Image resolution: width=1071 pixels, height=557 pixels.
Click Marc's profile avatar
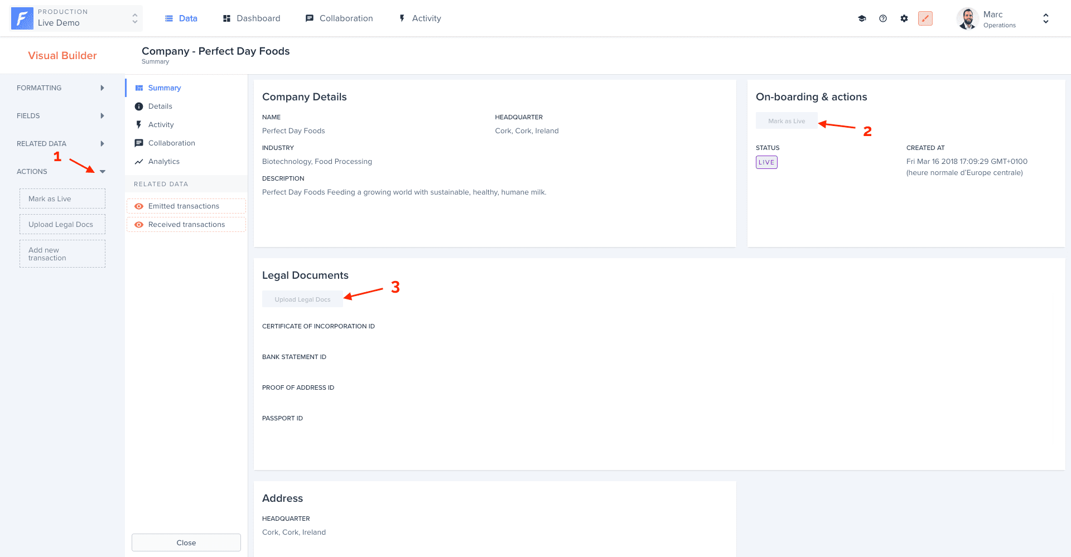click(968, 18)
